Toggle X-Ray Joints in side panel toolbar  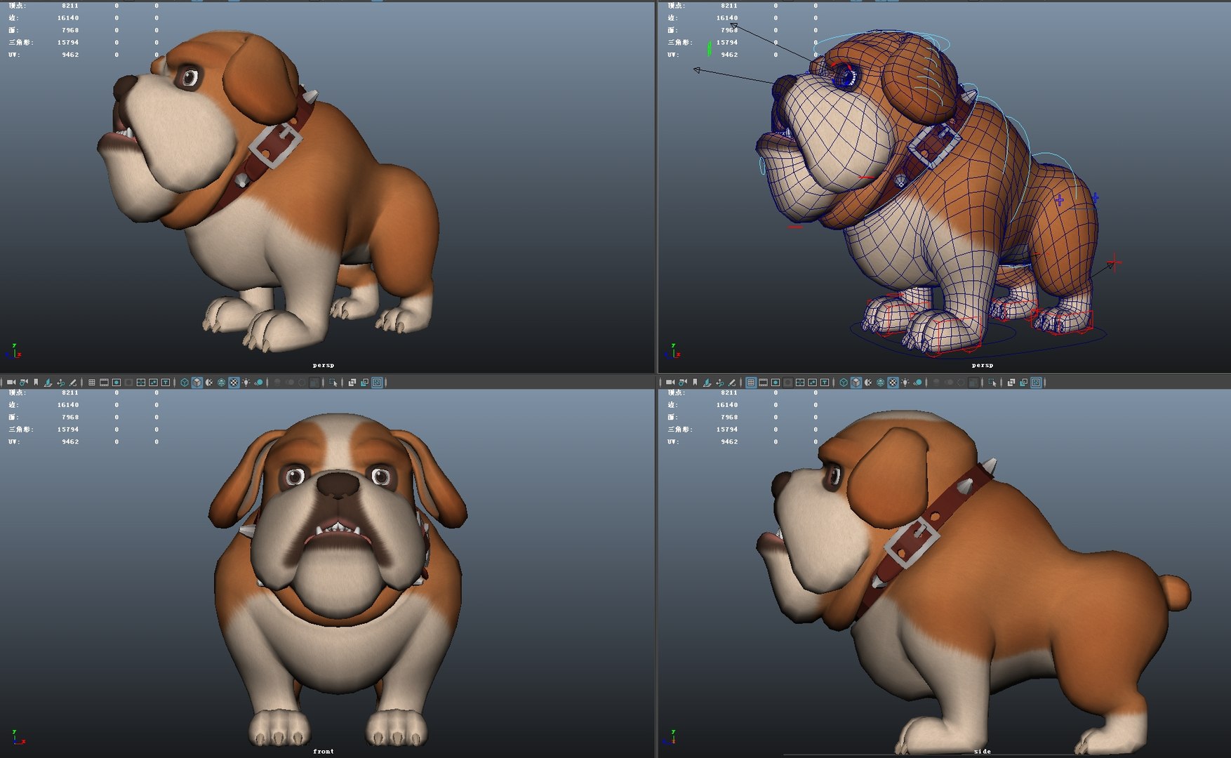point(1036,383)
